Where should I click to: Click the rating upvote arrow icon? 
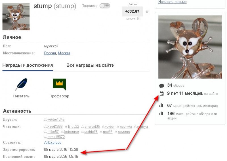147,11
